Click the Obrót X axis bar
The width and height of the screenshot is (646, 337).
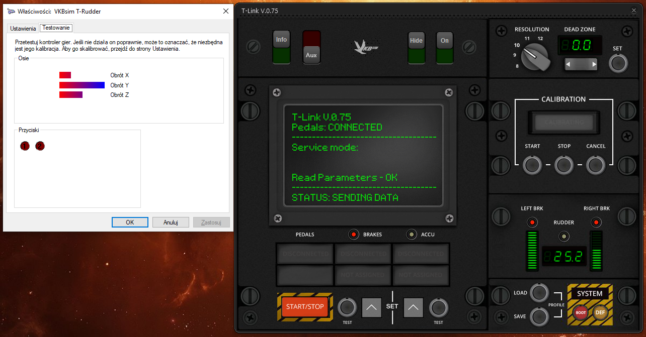pos(65,75)
